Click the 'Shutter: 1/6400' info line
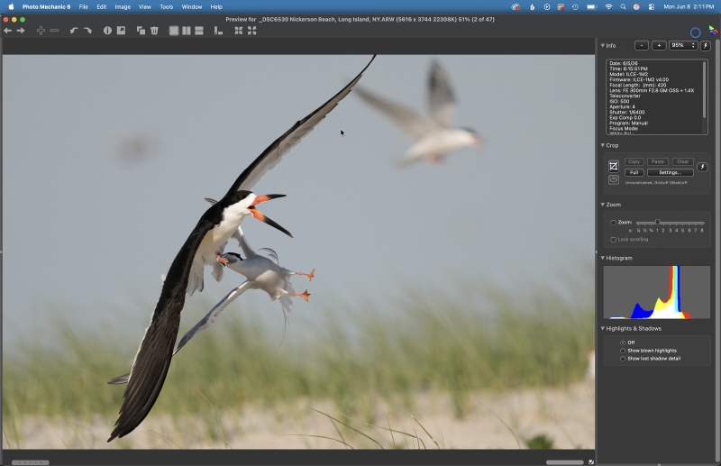721x466 pixels. pos(627,113)
